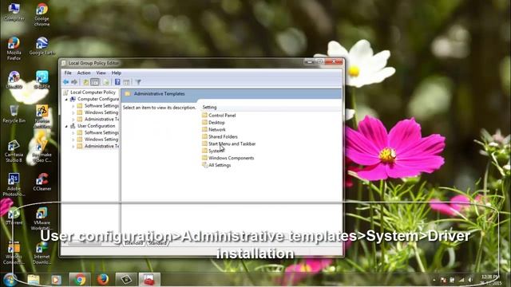Open Internet Download Manager desktop shortcut
The width and height of the screenshot is (511, 287).
(x=42, y=254)
